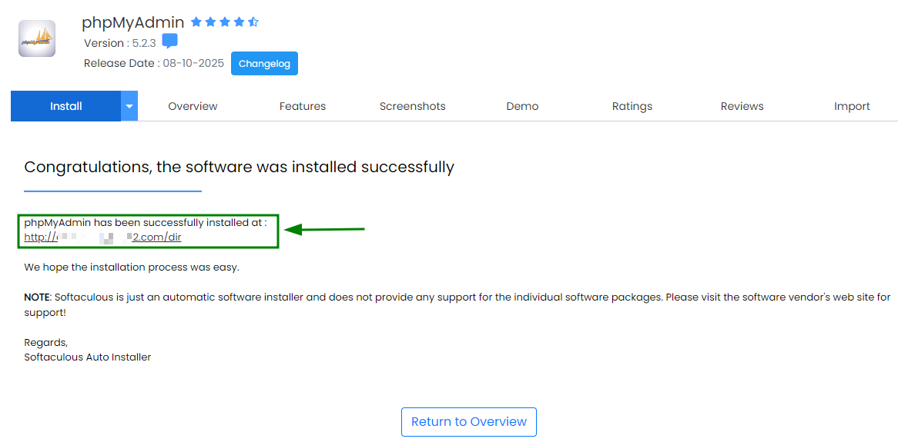This screenshot has width=898, height=442.
Task: Go to the Features tab
Action: (303, 106)
